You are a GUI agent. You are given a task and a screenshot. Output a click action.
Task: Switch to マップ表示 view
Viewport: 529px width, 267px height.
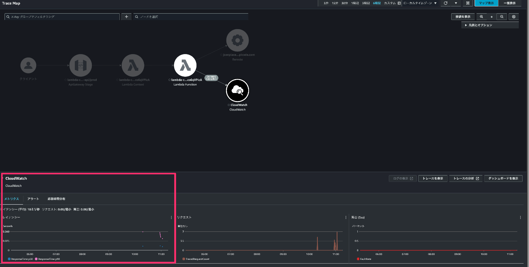click(486, 3)
